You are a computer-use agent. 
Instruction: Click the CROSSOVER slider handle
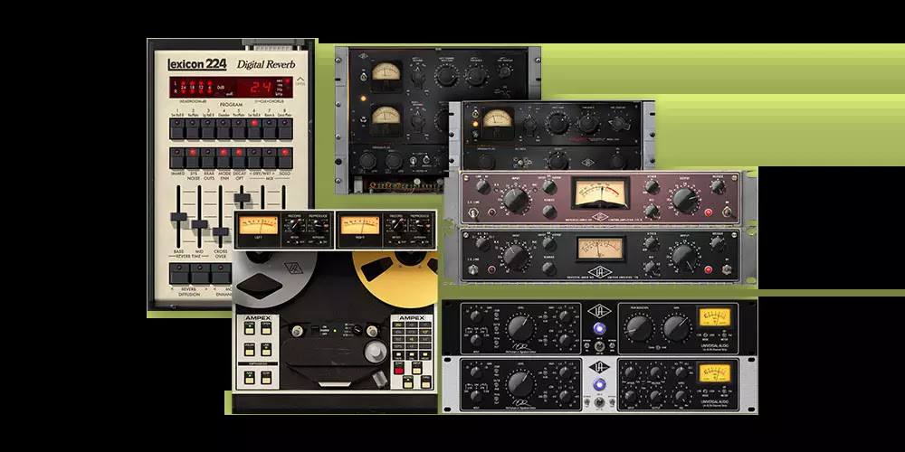[221, 232]
